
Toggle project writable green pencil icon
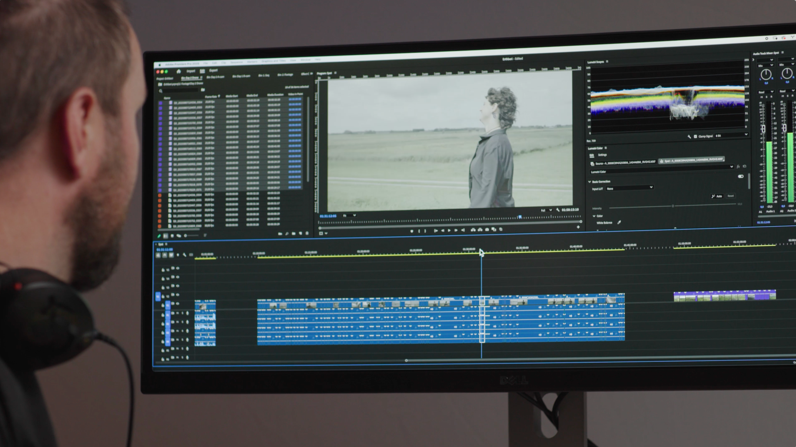pyautogui.click(x=159, y=236)
